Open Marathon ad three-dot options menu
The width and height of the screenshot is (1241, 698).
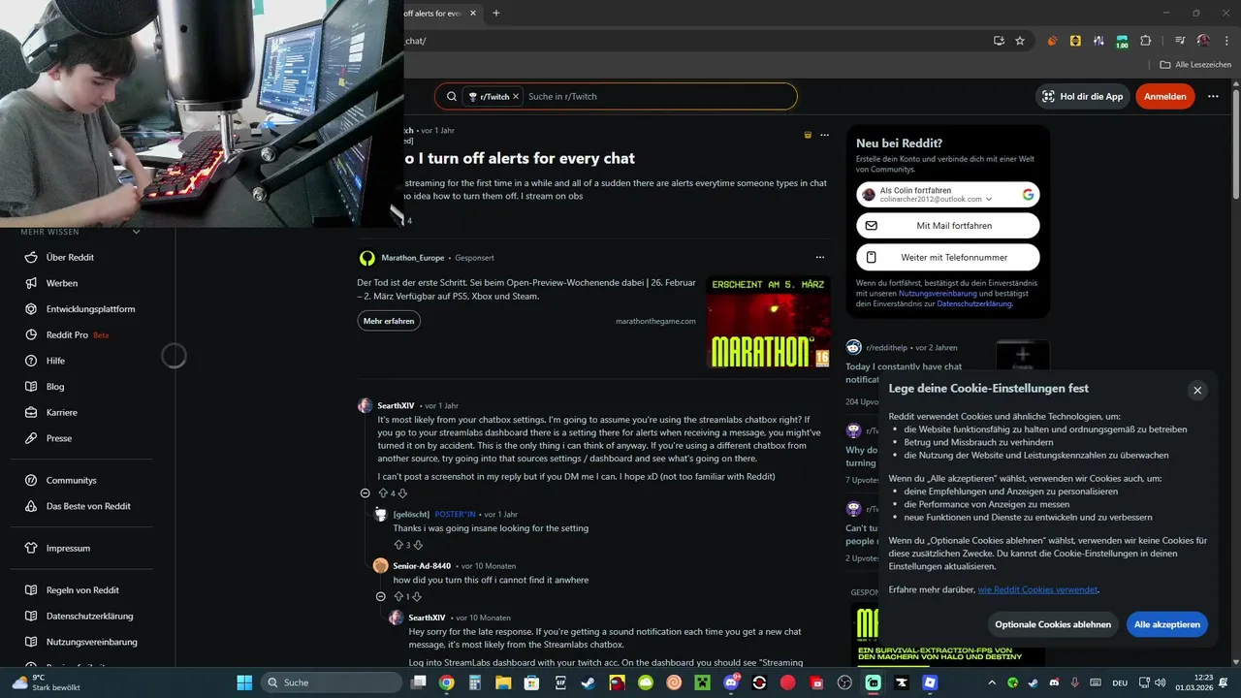pyautogui.click(x=819, y=257)
